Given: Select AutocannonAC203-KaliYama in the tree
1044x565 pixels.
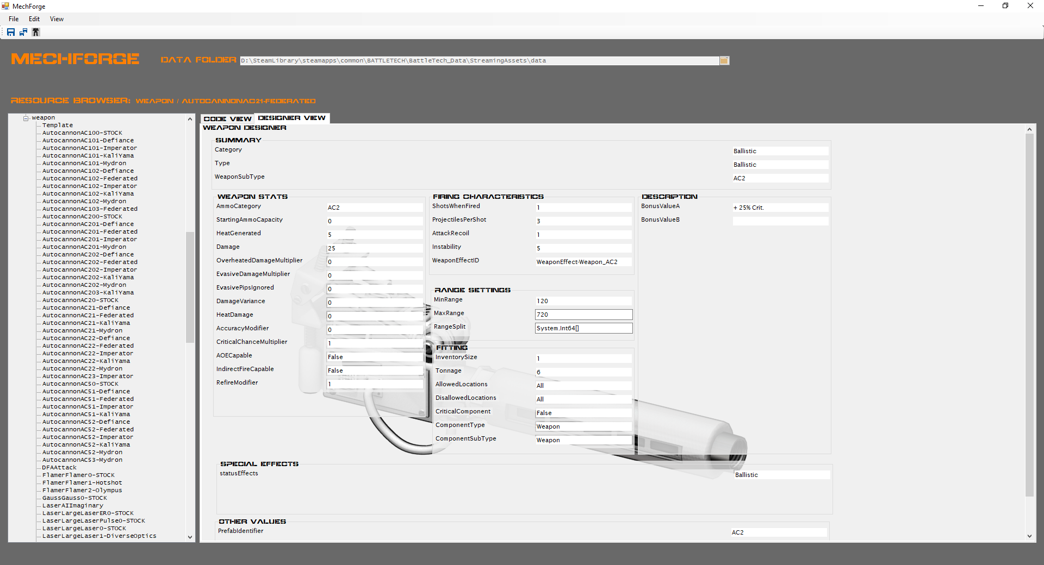Looking at the screenshot, I should (x=88, y=293).
